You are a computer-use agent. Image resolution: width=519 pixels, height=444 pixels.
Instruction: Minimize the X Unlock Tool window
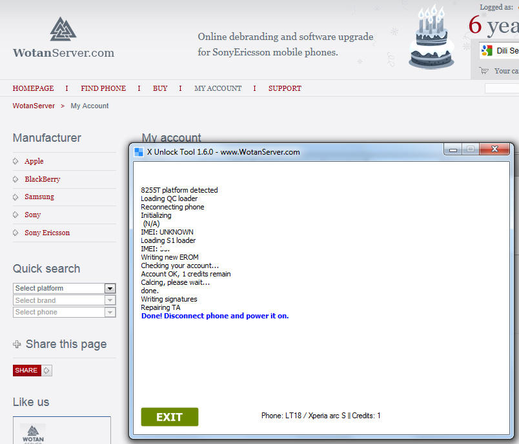coord(453,150)
